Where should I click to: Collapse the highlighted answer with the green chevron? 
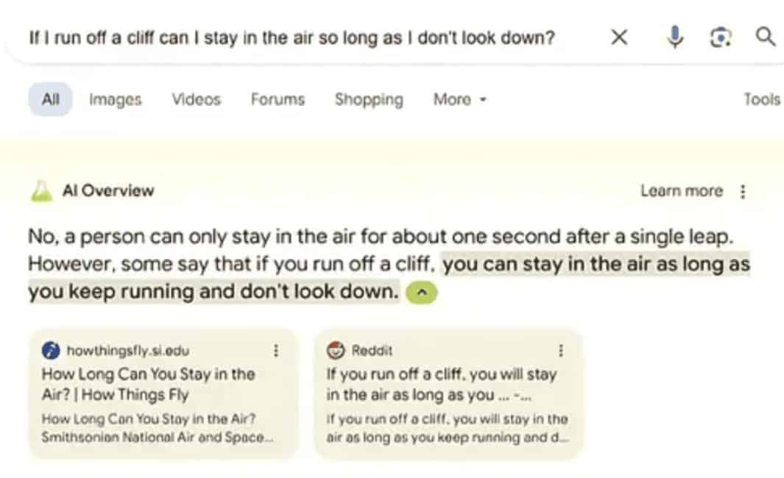coord(421,293)
